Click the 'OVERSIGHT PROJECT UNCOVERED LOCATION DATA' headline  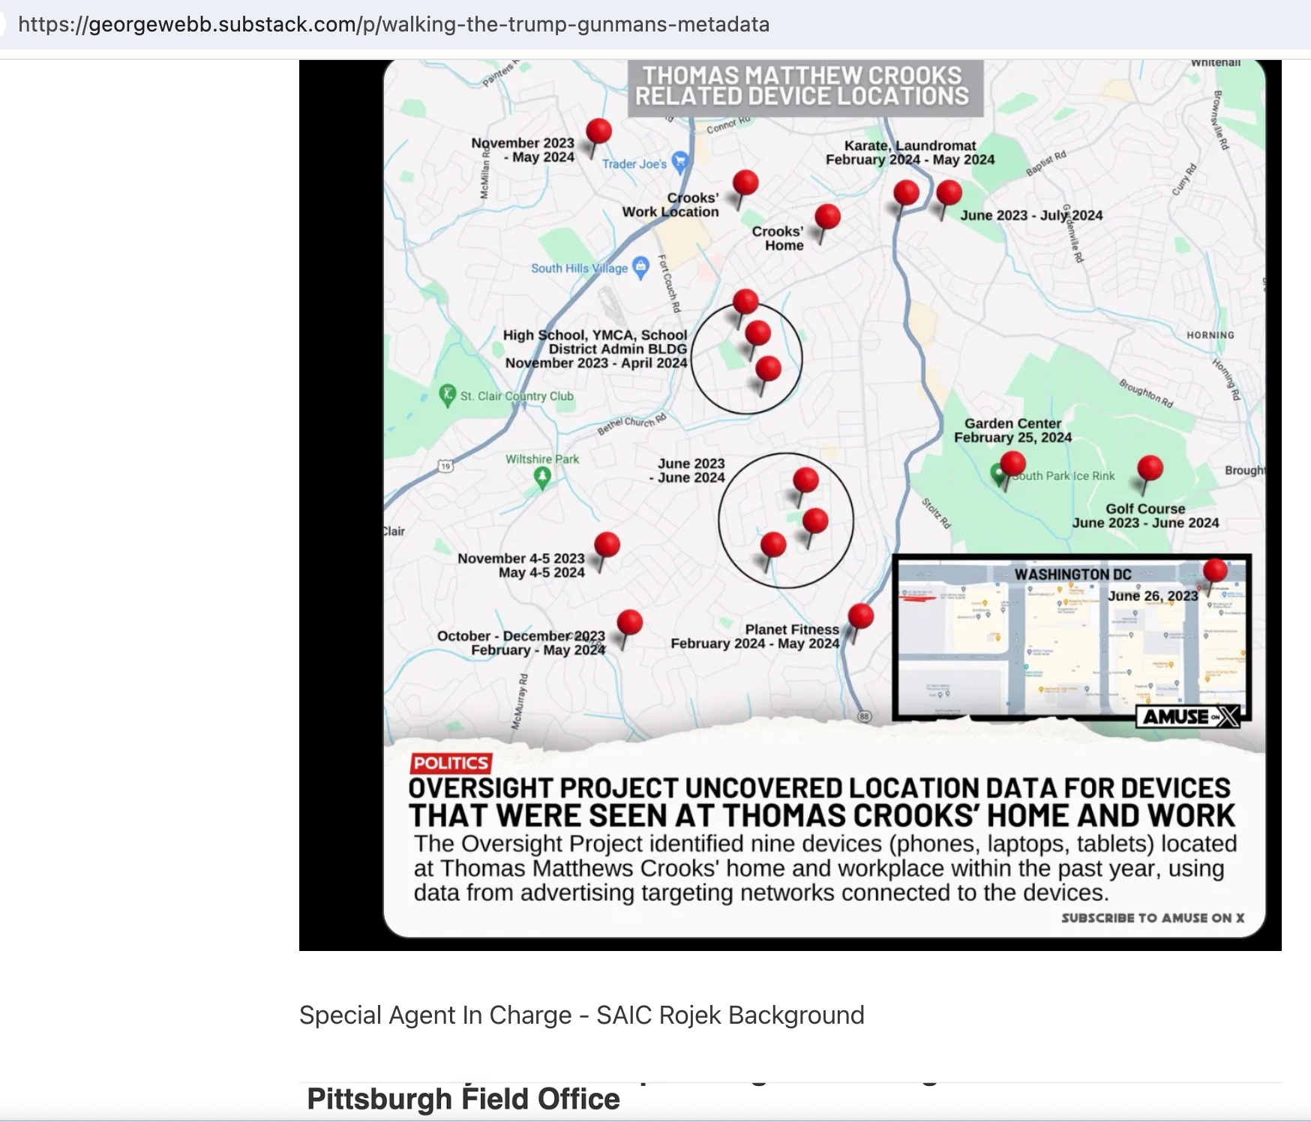tap(820, 802)
